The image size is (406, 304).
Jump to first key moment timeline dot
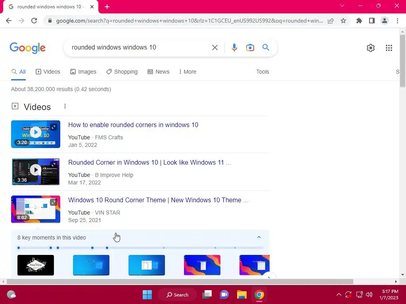[x=19, y=248]
